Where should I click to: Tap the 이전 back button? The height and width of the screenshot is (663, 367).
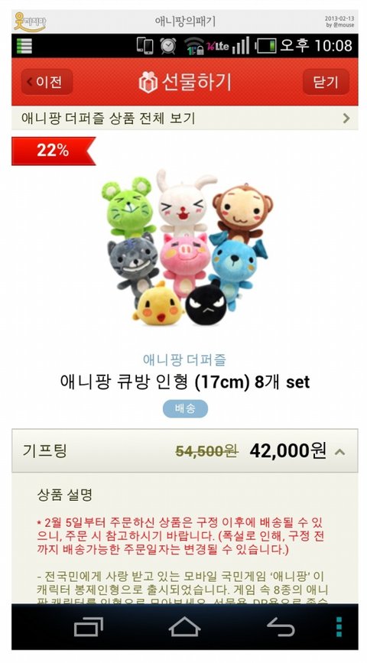tap(47, 82)
